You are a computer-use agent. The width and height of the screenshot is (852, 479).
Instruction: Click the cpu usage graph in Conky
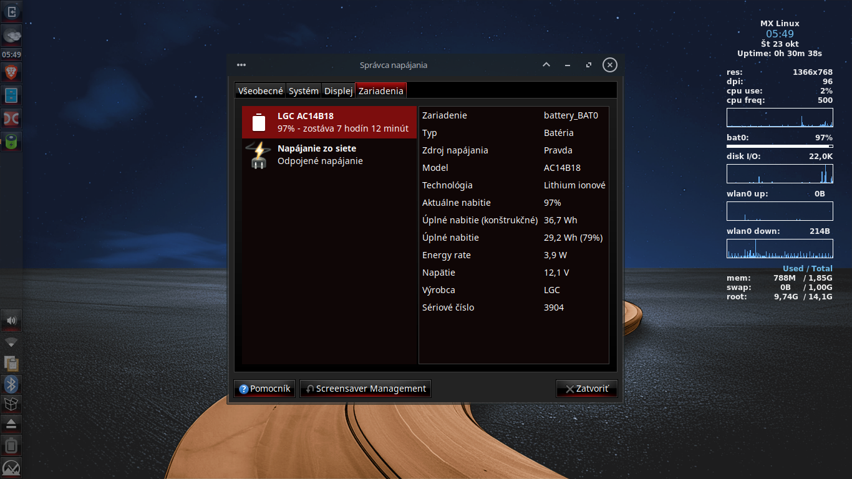pyautogui.click(x=780, y=118)
